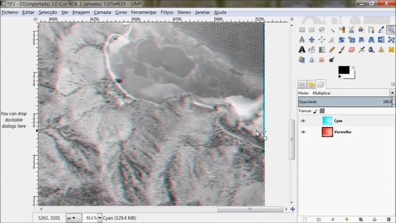Select the Blend gradient tool
The image size is (396, 223).
click(322, 50)
